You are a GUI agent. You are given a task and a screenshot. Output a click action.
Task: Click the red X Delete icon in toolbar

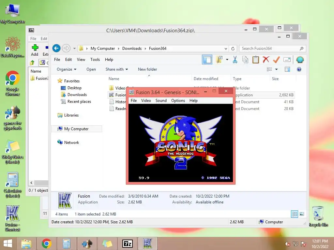[266, 60]
